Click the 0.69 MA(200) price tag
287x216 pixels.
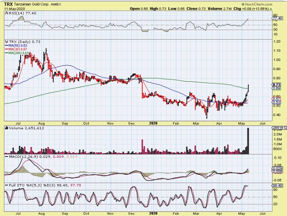coord(276,88)
